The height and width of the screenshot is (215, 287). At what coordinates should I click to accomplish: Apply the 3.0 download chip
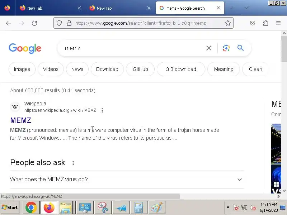coord(181,69)
